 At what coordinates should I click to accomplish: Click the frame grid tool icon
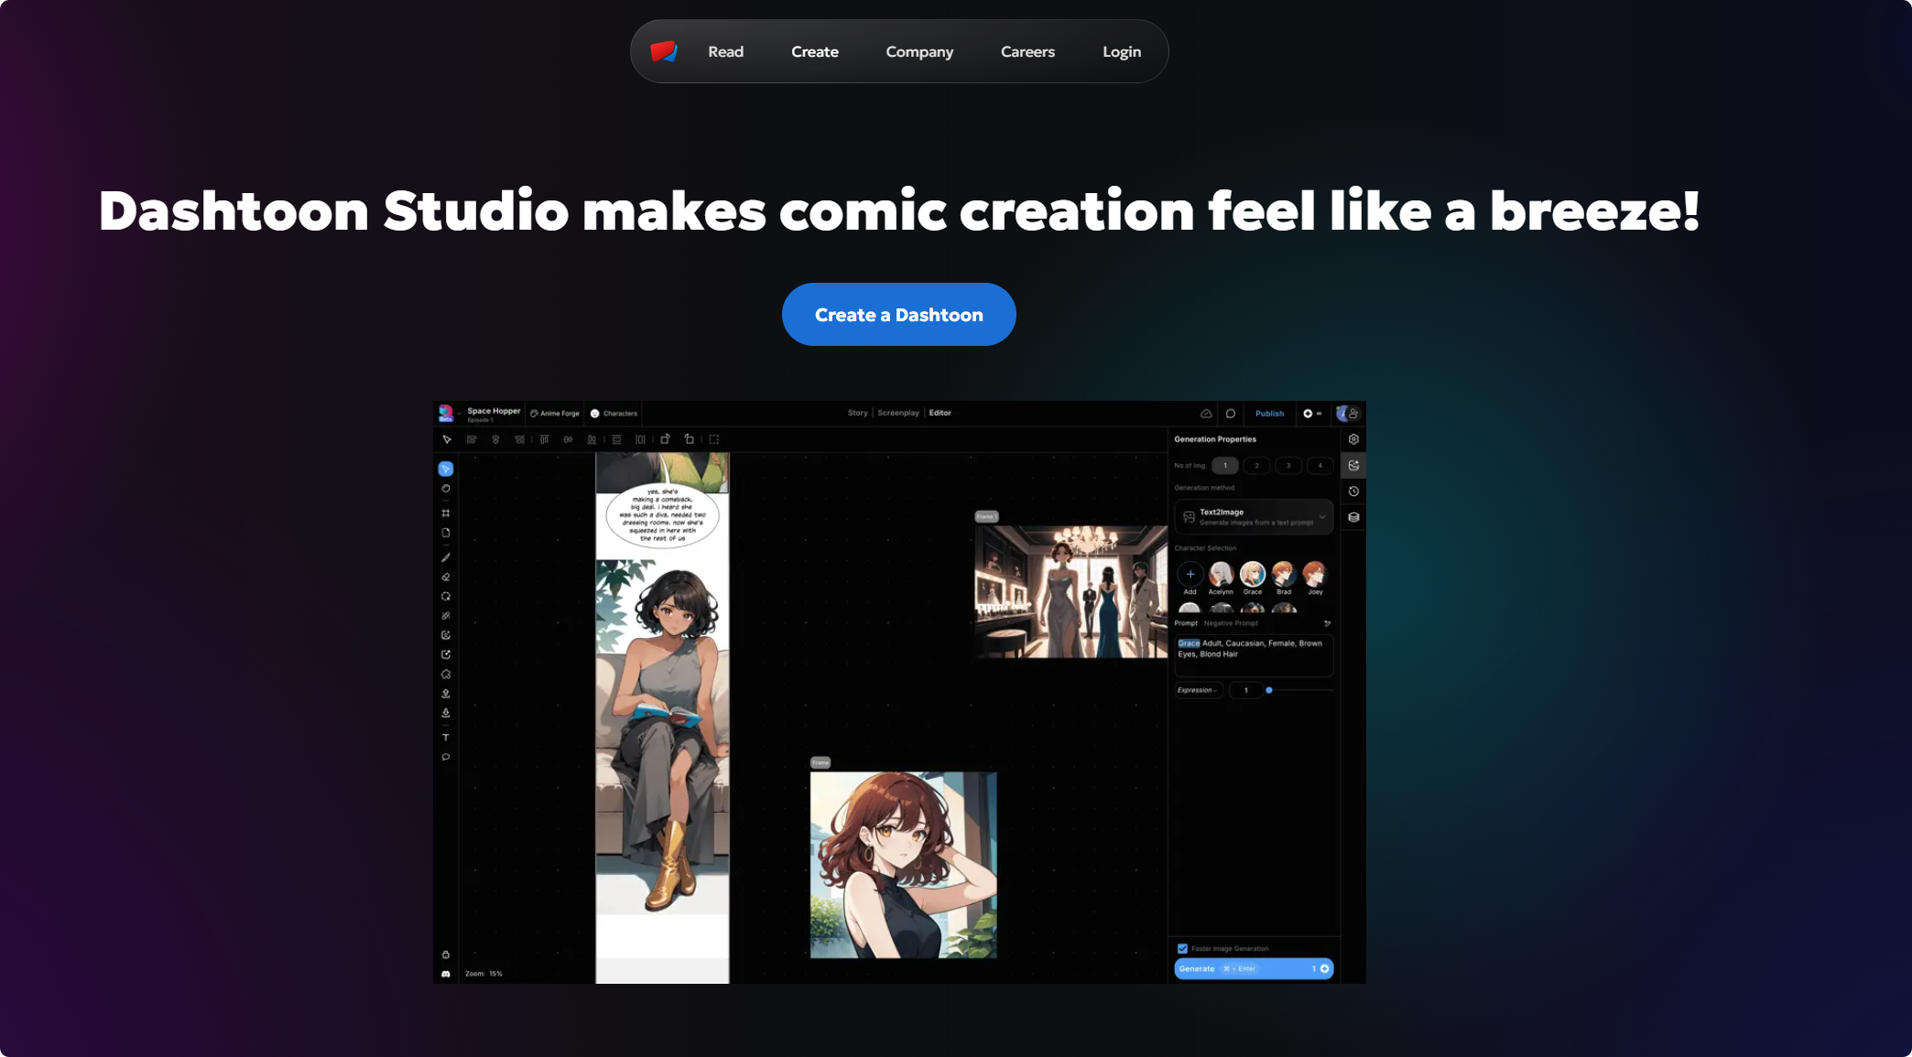(x=446, y=513)
